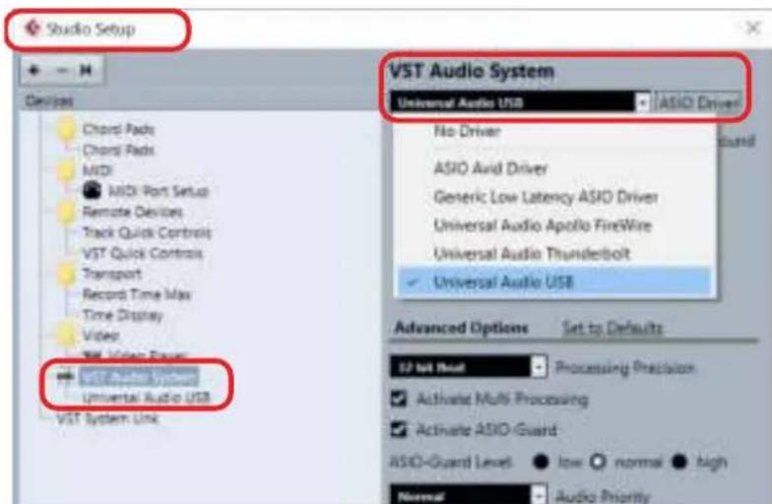This screenshot has width=772, height=504.
Task: Click the Remote Devices folder icon
Action: [66, 213]
